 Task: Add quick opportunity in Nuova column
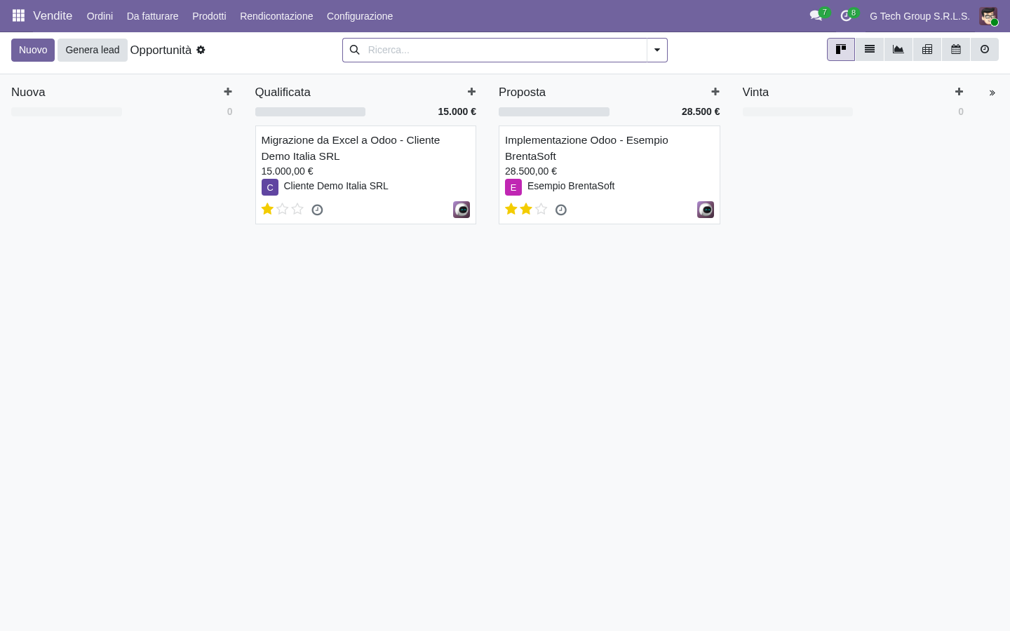click(228, 92)
